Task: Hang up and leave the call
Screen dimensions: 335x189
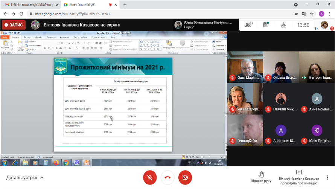Action: (x=167, y=177)
